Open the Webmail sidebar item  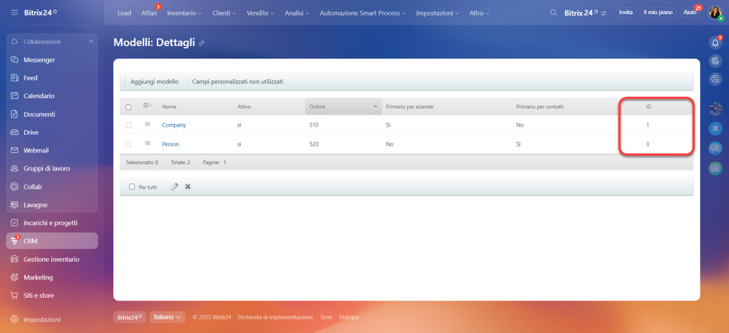tap(52, 151)
